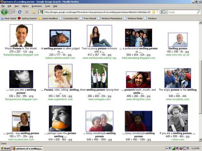
Task: Open the File menu
Action: tap(3, 6)
